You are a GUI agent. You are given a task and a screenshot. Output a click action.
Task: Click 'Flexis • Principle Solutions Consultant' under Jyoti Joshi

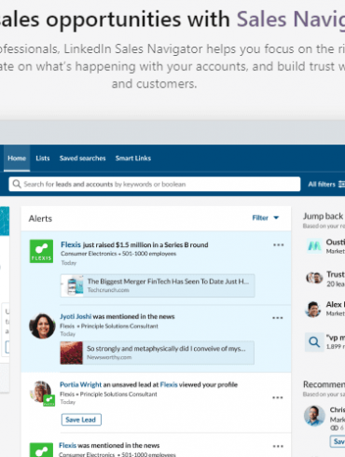pos(109,326)
